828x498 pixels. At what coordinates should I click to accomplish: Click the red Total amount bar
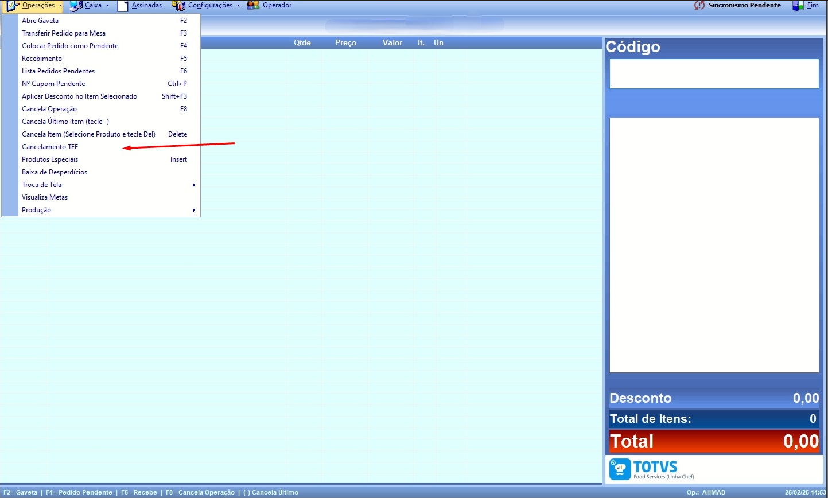[x=714, y=441]
